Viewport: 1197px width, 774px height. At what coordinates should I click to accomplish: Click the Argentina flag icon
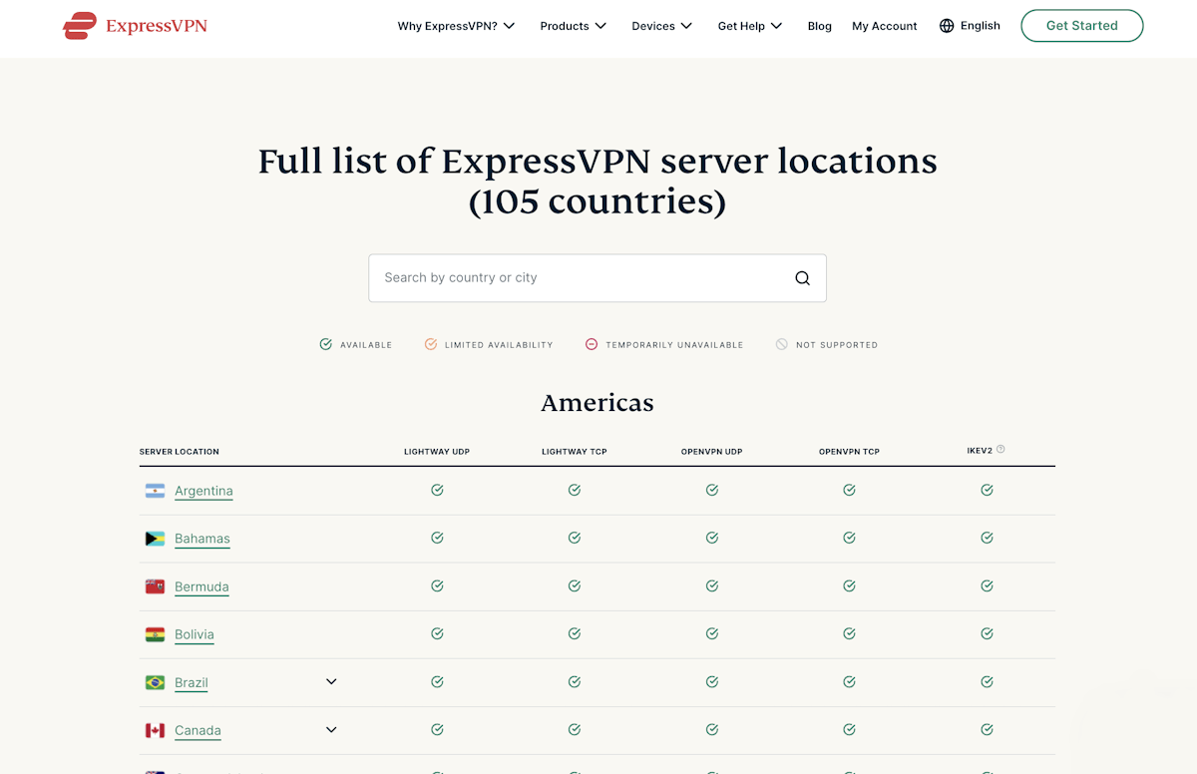click(155, 491)
